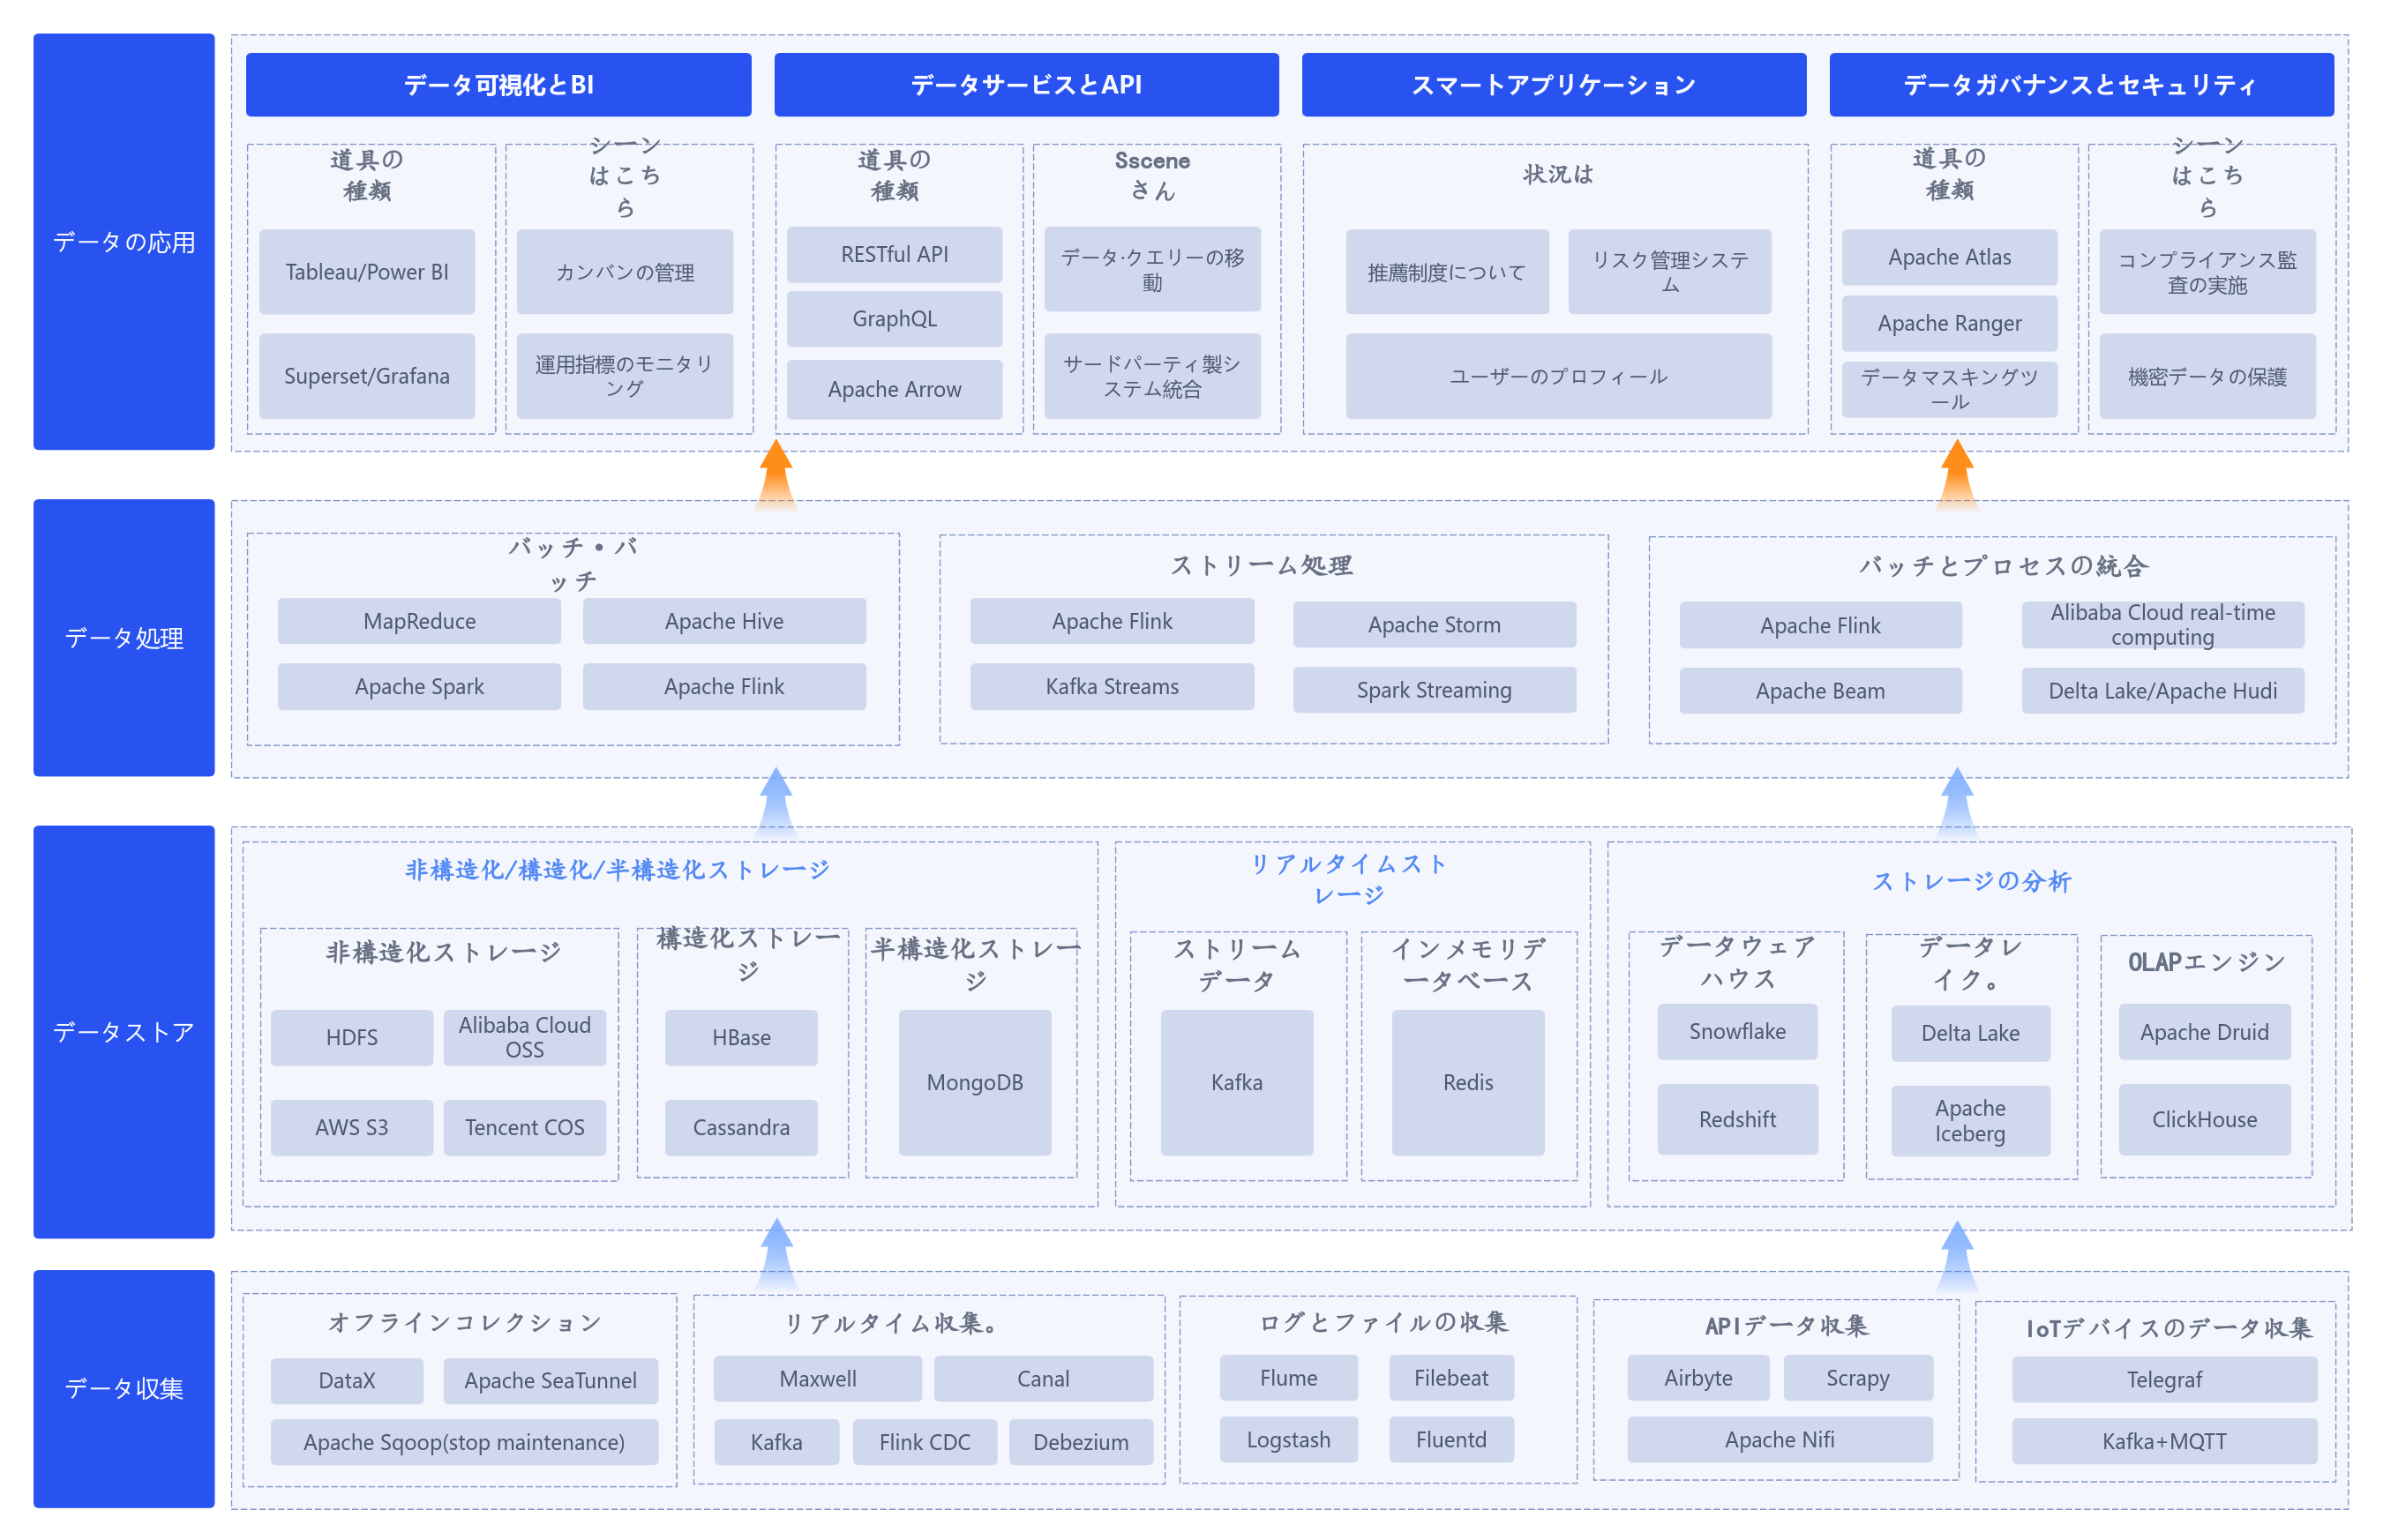2383x1540 pixels.
Task: Select the 推薦制度について box
Action: pos(1447,272)
